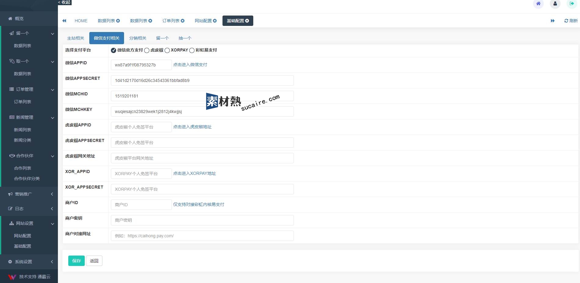Collapse sidebar with 收起 button

coord(65,2)
